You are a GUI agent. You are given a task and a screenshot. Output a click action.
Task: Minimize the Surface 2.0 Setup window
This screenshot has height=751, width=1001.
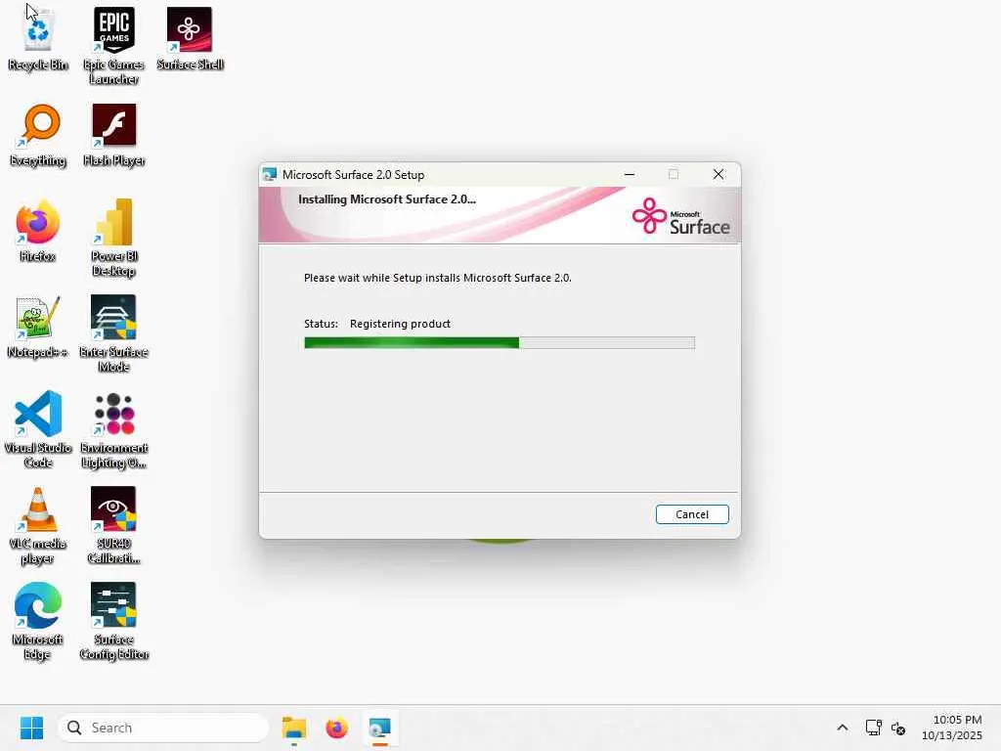(630, 174)
